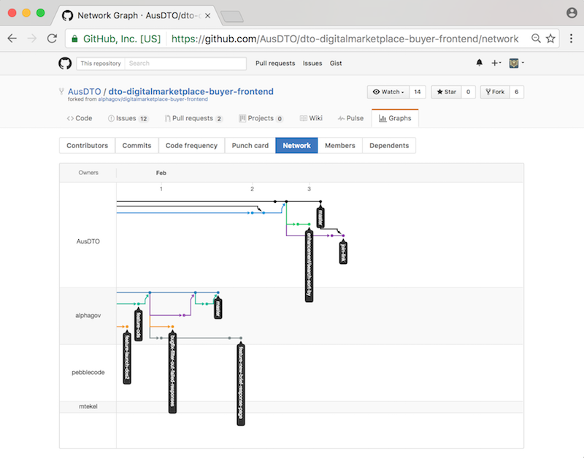This screenshot has height=458, width=584.
Task: View stargazers count 0
Action: coord(468,92)
